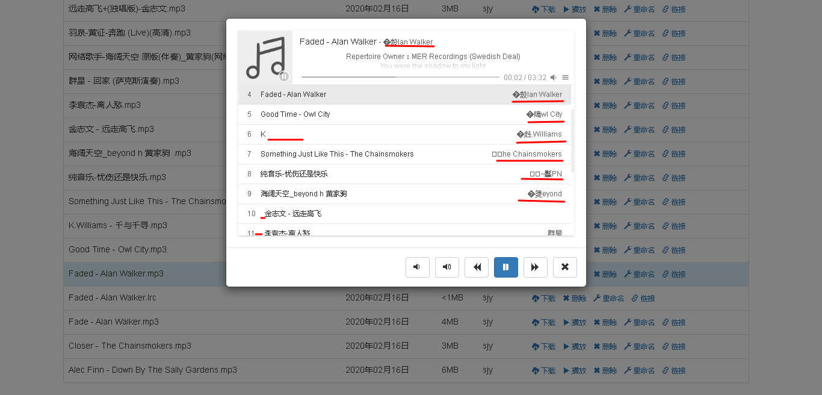Screen dimensions: 822x395
Task: Delete the Faded - Alan Walker.lrc file
Action: [x=575, y=298]
